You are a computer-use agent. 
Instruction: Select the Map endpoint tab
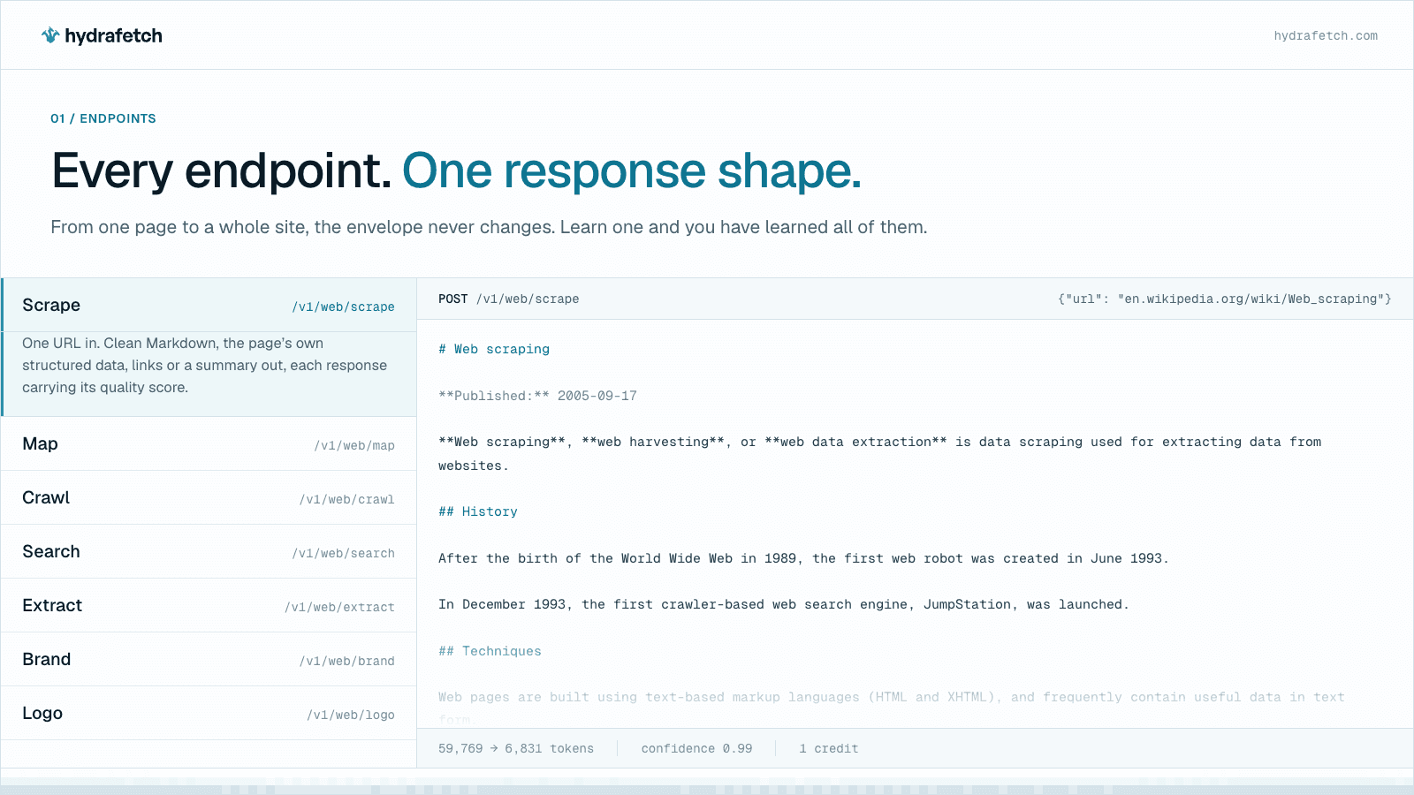(209, 444)
